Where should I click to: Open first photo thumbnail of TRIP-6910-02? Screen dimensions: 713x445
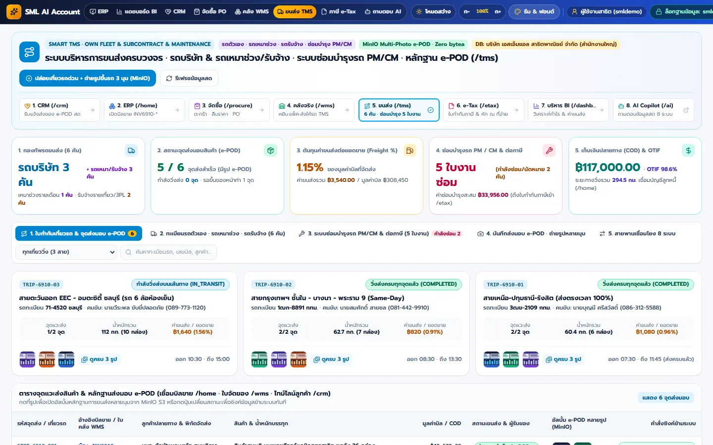point(259,359)
